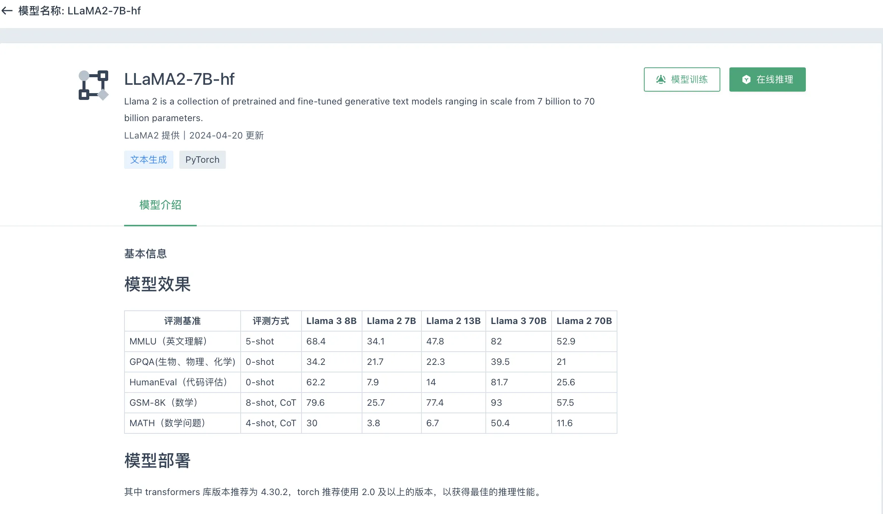Select the PyTorch tag
The width and height of the screenshot is (883, 514).
202,160
